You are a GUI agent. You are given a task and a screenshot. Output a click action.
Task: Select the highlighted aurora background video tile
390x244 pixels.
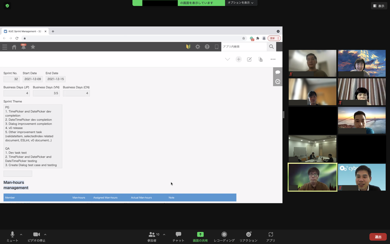coord(313,177)
